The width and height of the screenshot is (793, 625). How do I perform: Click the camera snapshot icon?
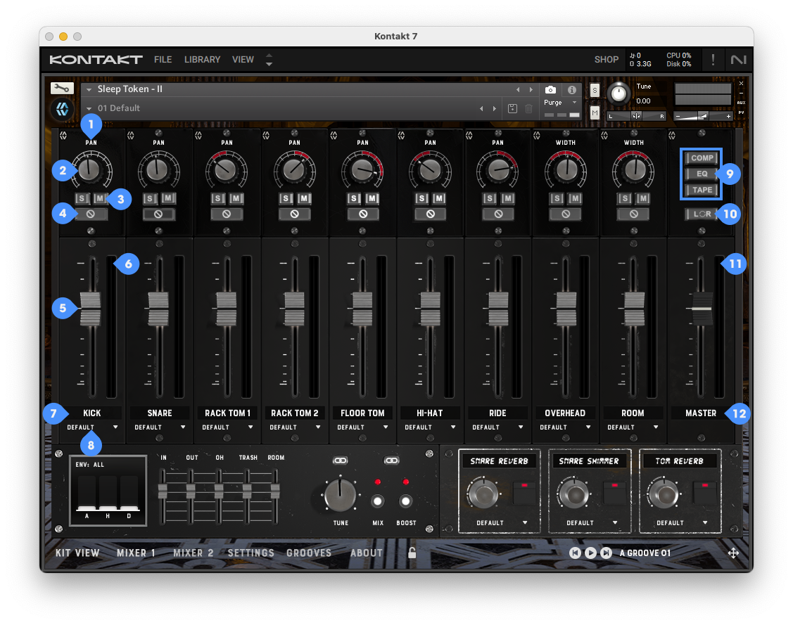pyautogui.click(x=551, y=90)
